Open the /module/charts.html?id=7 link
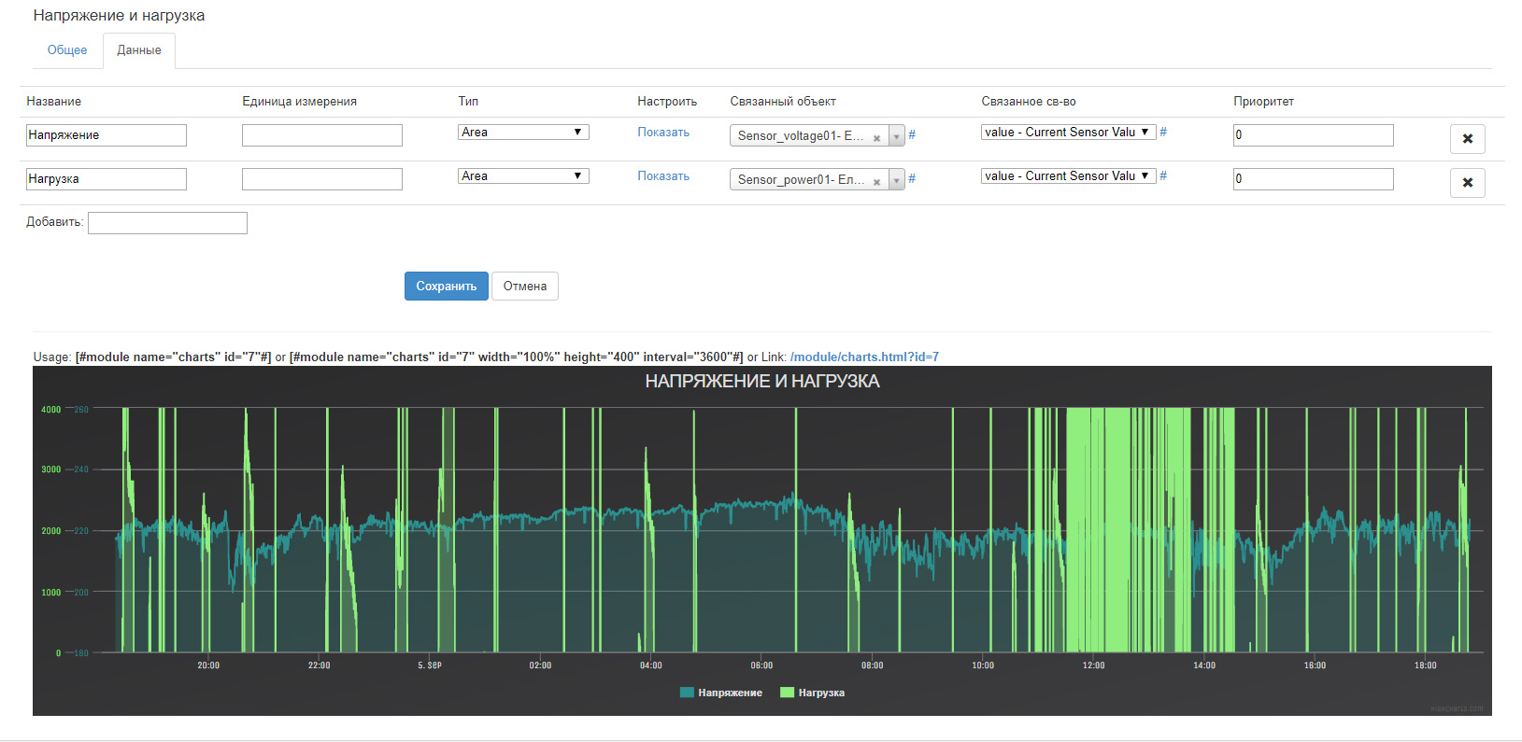Image resolution: width=1522 pixels, height=742 pixels. pyautogui.click(x=864, y=357)
